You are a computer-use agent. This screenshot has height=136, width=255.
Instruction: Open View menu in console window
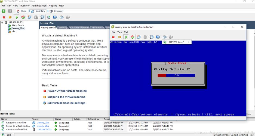coord(120,32)
